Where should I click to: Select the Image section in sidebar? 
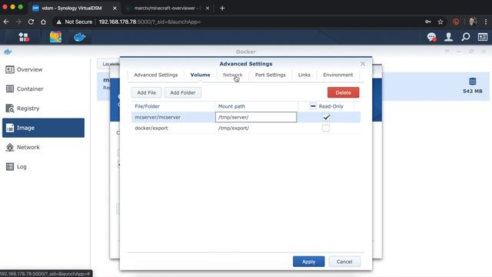(x=43, y=128)
